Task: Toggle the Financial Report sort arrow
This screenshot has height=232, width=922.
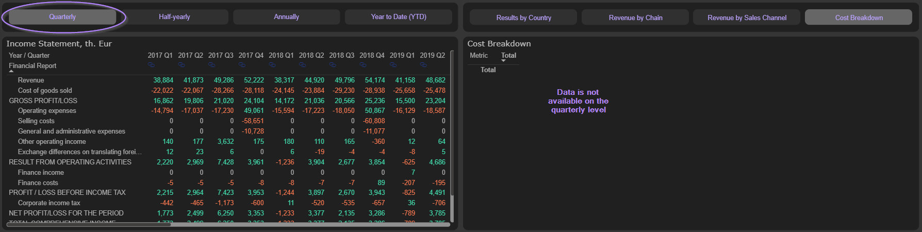Action: point(11,71)
